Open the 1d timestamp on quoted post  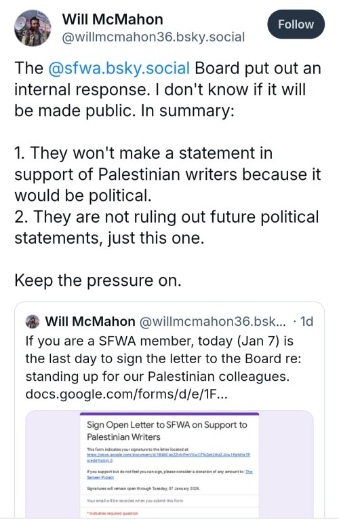tap(306, 321)
